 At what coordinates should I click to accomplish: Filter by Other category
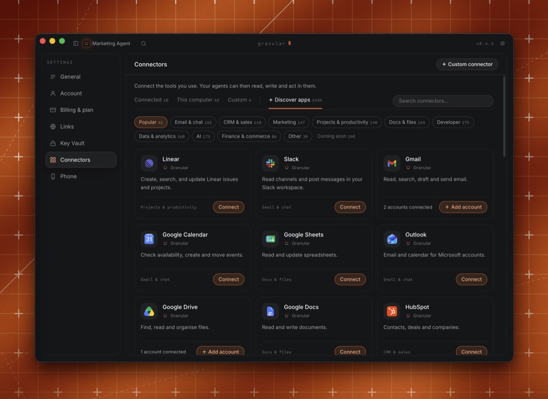click(x=298, y=137)
